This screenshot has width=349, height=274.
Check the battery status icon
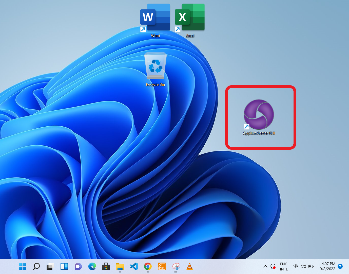point(311,266)
